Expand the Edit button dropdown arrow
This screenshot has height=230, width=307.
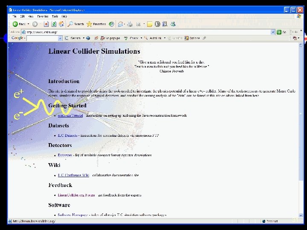click(144, 24)
